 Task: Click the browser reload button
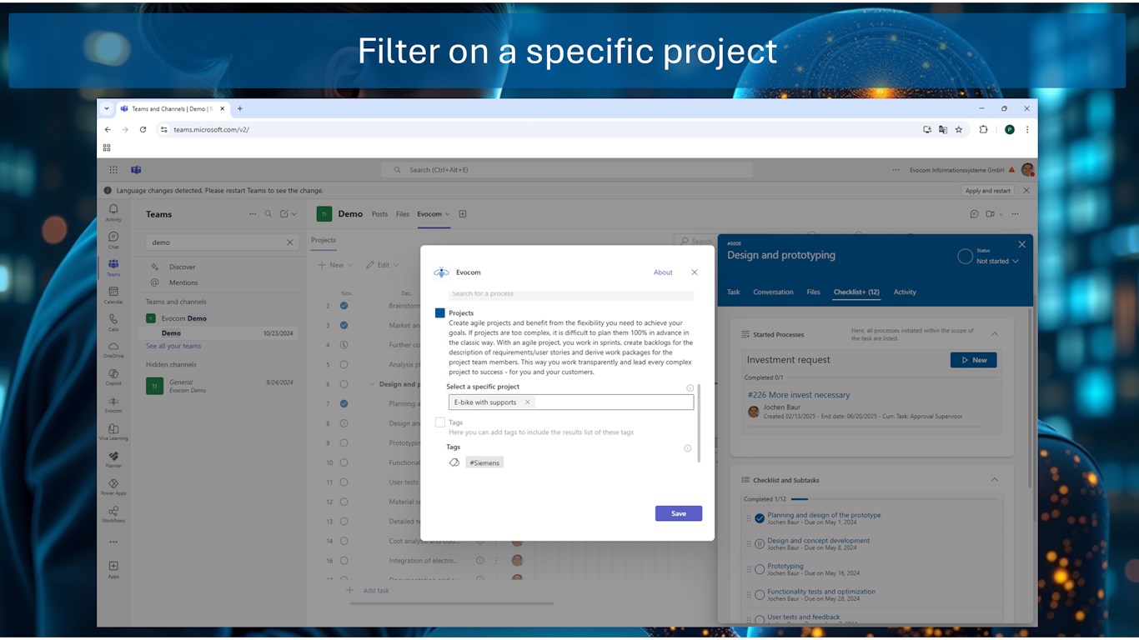point(143,130)
